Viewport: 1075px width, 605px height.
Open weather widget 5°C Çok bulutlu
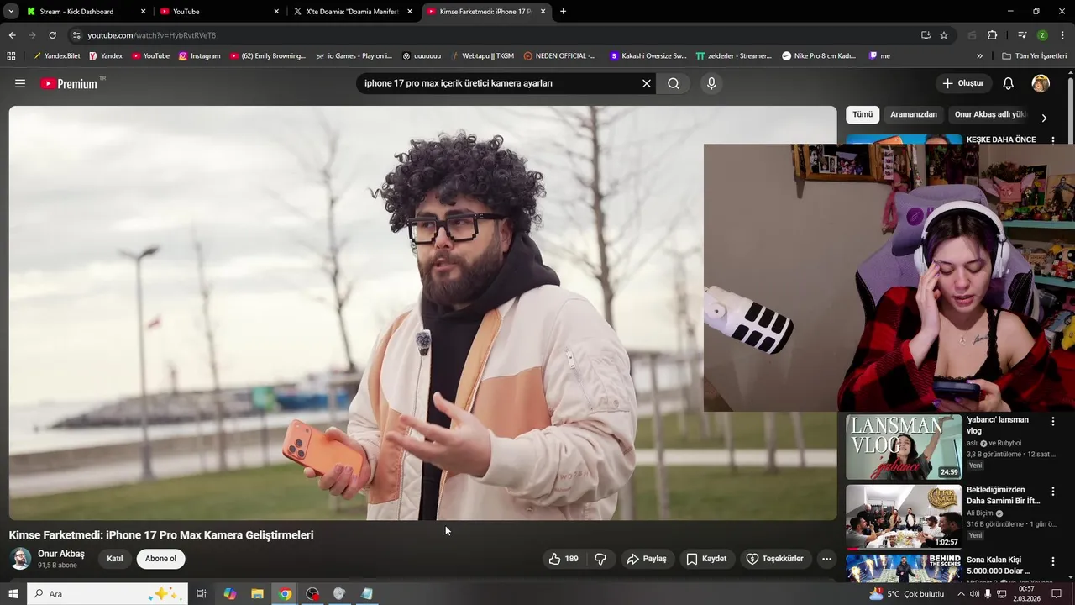click(906, 594)
